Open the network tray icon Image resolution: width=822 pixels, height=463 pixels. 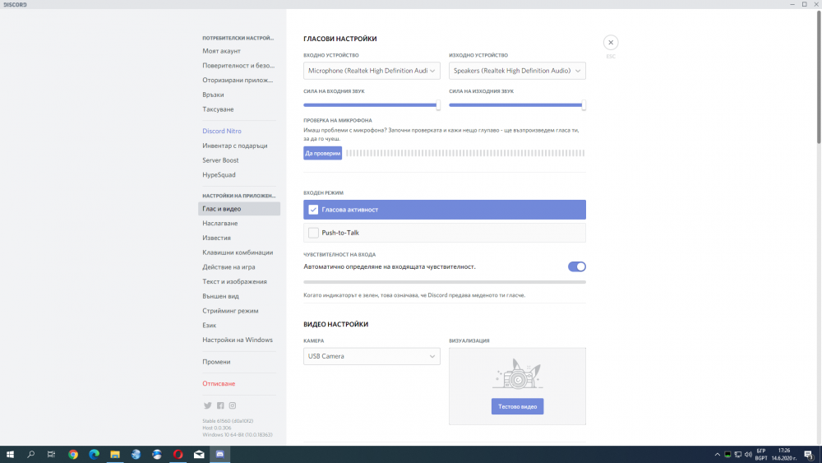tap(737, 455)
